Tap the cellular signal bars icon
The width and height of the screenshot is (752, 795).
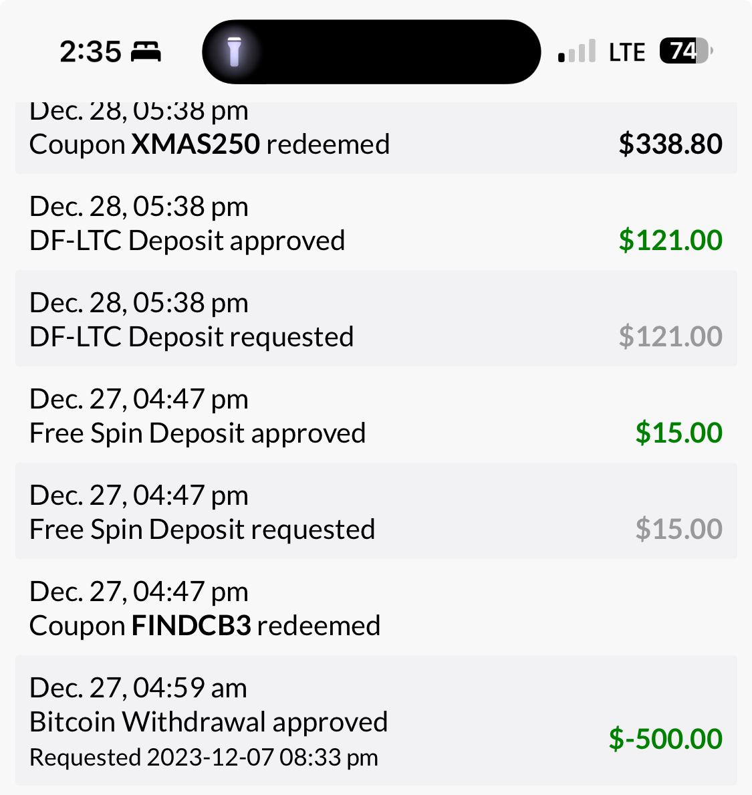pos(576,51)
